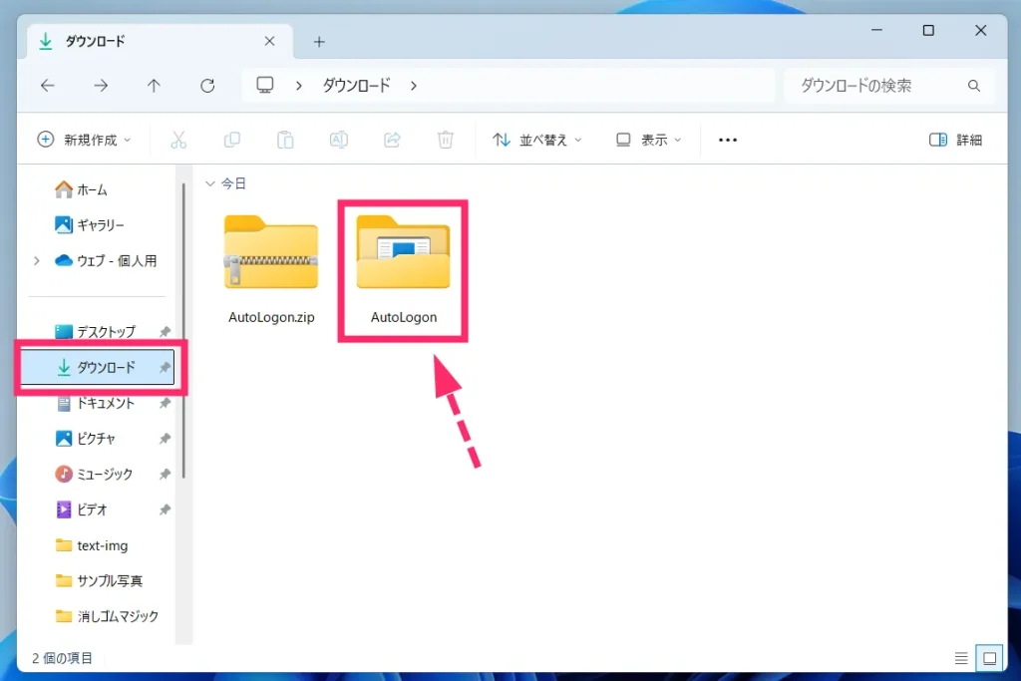
Task: Click the Rename icon in toolbar
Action: tap(339, 140)
